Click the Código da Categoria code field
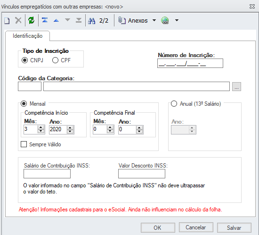This screenshot has height=235, width=259. 30,86
